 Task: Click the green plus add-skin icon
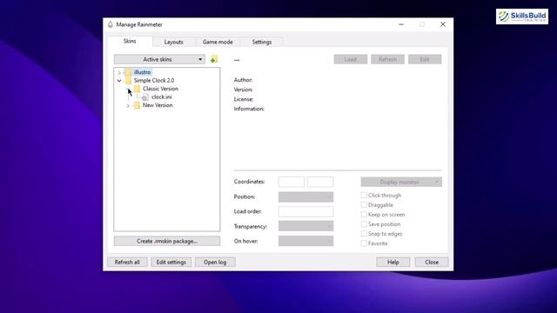click(x=213, y=59)
